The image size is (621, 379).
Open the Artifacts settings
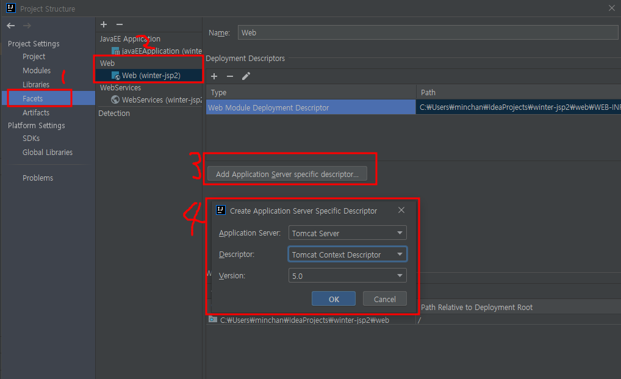[36, 113]
